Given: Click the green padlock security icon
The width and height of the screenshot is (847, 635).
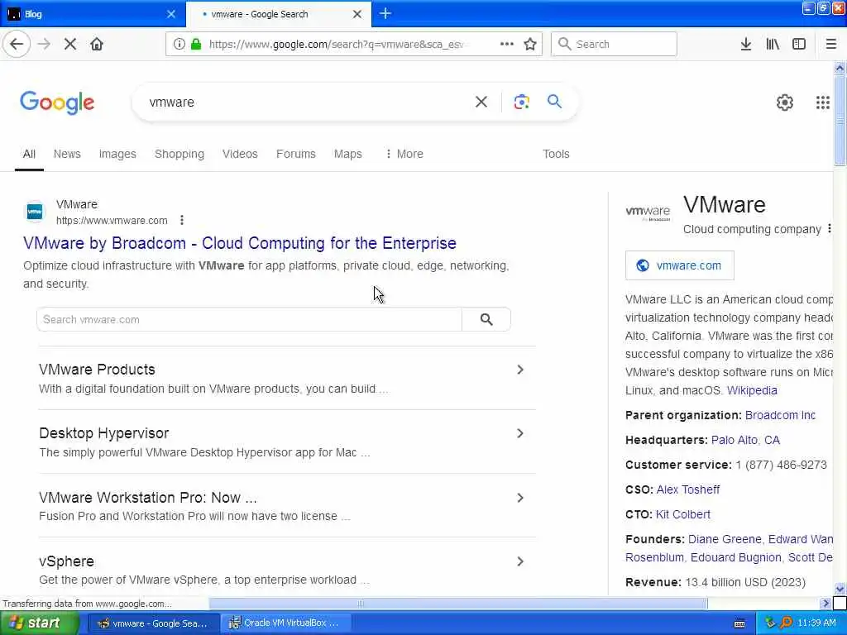Looking at the screenshot, I should (x=196, y=45).
